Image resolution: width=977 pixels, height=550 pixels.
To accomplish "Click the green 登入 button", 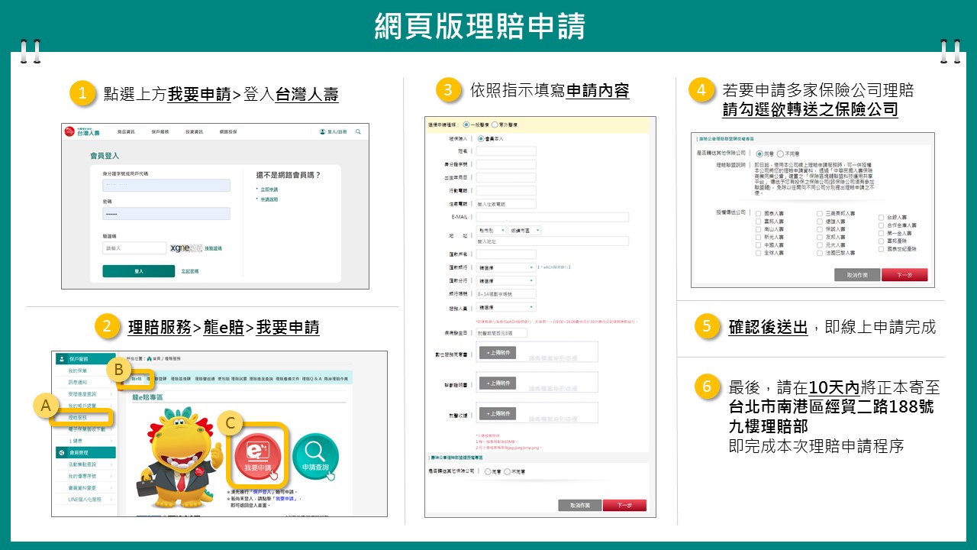I will 139,271.
